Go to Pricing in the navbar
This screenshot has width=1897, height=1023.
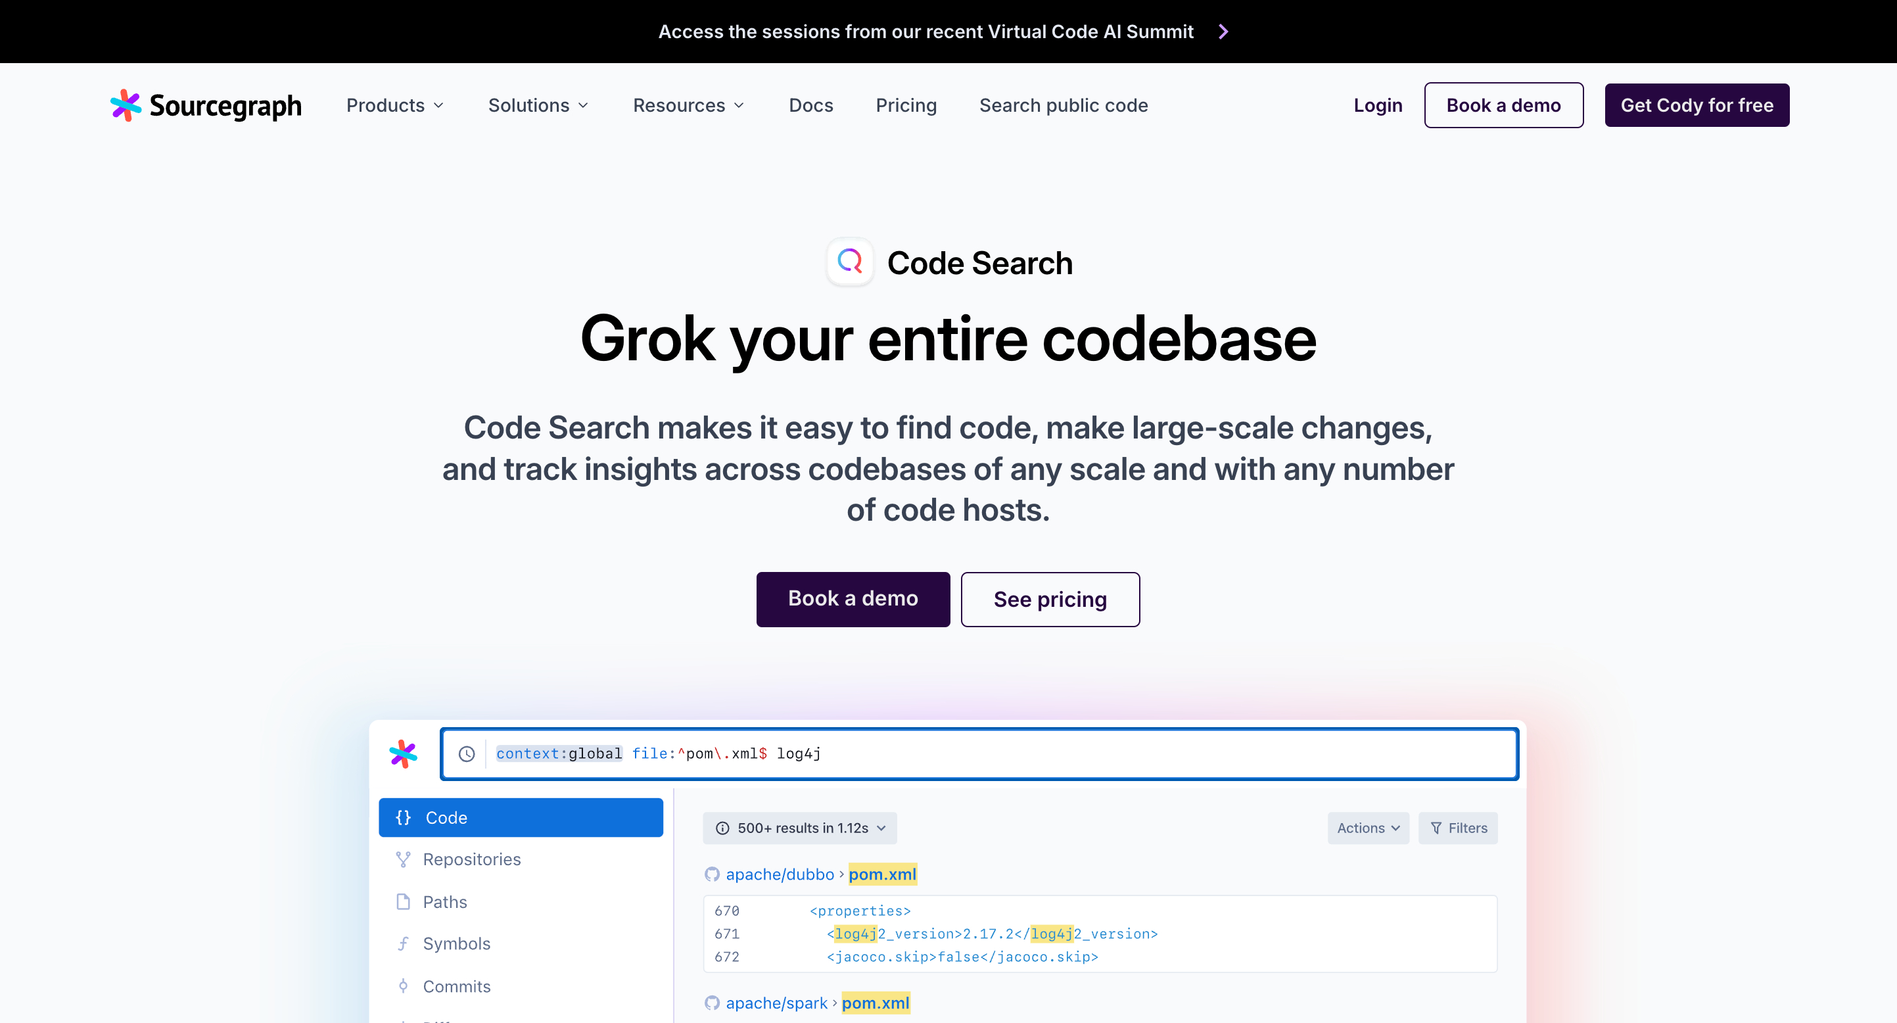pos(906,105)
